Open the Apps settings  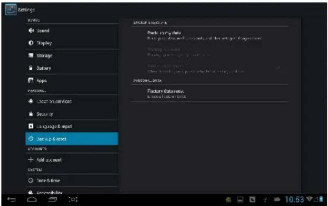pyautogui.click(x=72, y=80)
